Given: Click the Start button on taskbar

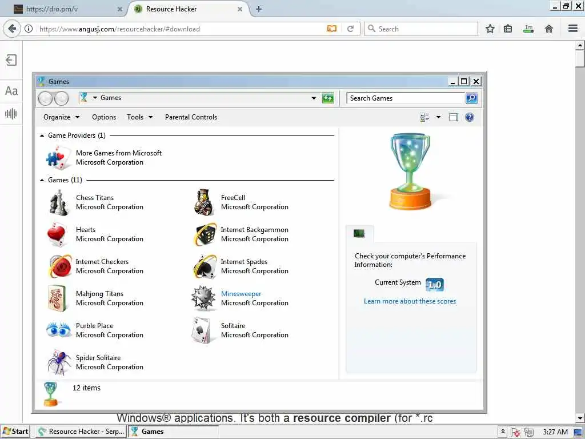Looking at the screenshot, I should 15,432.
